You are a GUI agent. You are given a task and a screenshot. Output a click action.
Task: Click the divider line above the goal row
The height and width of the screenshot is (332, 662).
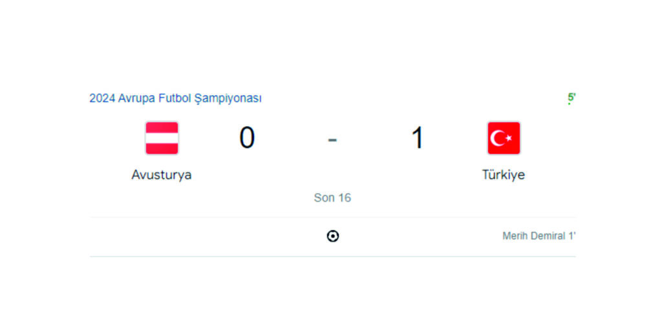332,217
